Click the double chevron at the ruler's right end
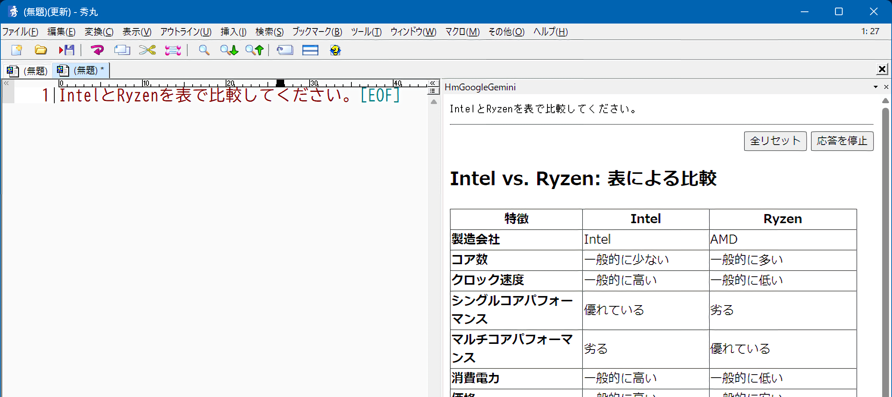The height and width of the screenshot is (397, 892). pyautogui.click(x=432, y=83)
